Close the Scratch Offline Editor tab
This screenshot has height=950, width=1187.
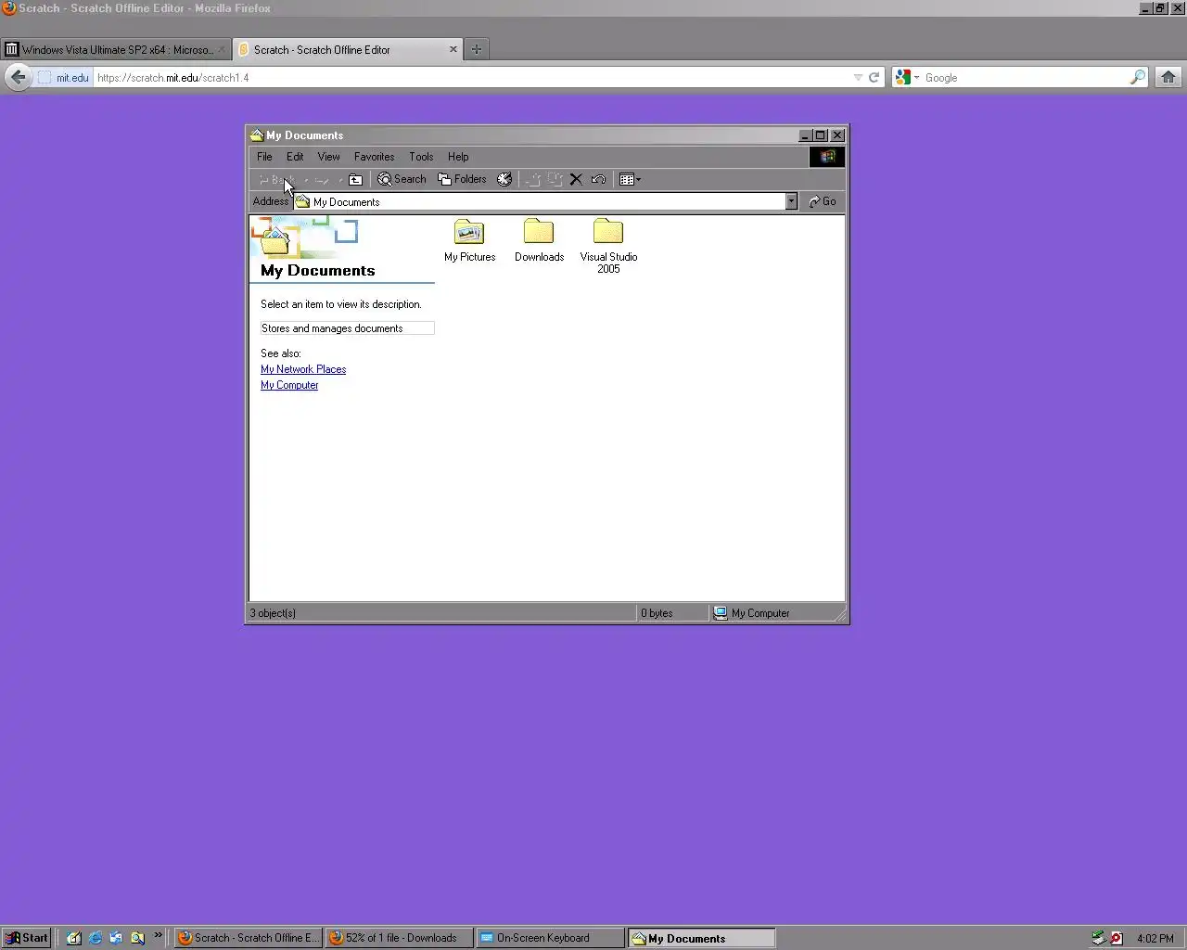point(453,49)
